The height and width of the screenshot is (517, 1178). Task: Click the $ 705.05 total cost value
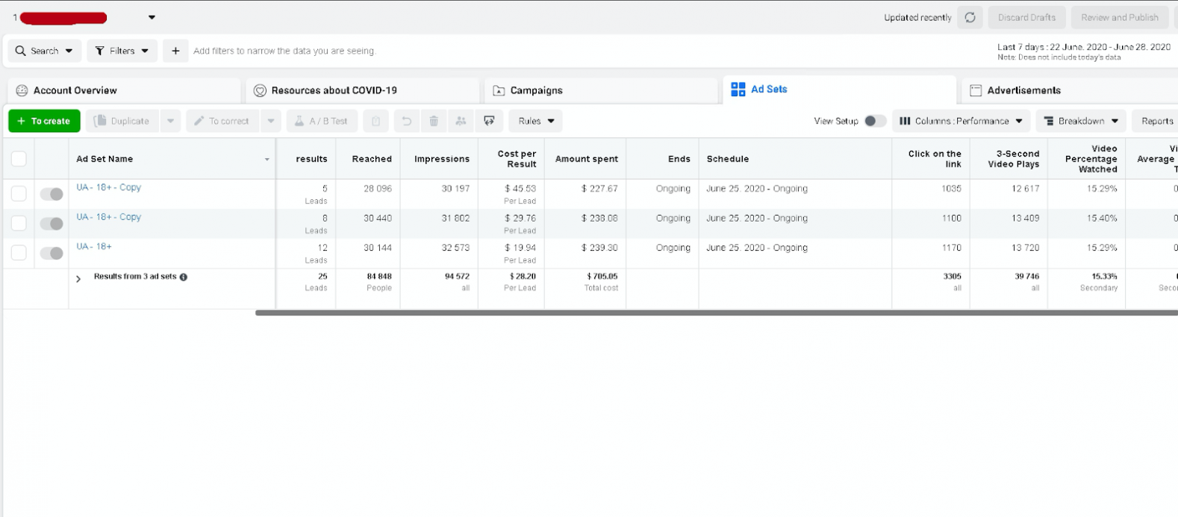click(x=602, y=276)
